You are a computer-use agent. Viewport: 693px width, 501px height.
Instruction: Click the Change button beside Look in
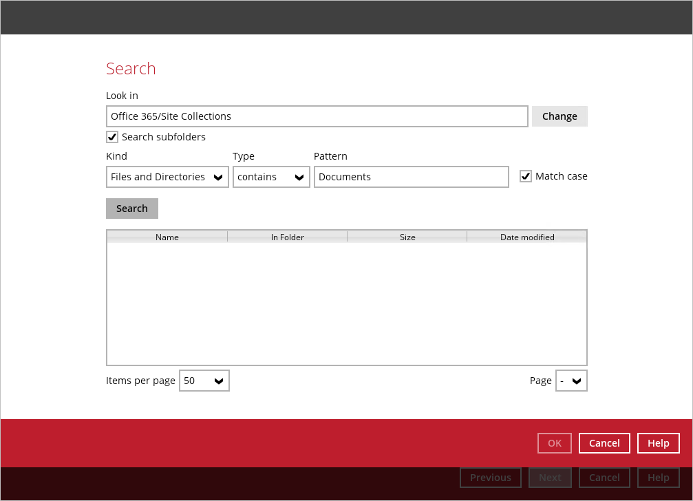[x=559, y=116]
